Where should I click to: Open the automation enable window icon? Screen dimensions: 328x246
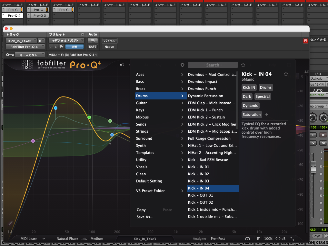click(x=93, y=41)
